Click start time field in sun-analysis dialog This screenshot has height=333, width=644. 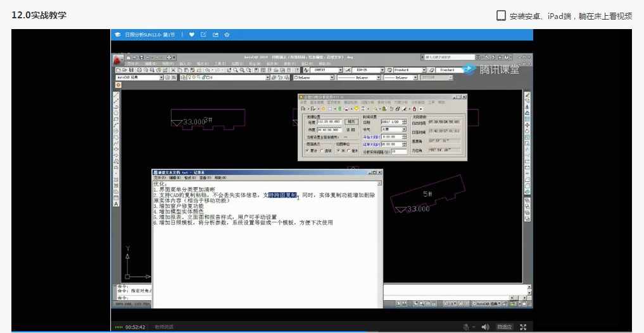pyautogui.click(x=393, y=137)
